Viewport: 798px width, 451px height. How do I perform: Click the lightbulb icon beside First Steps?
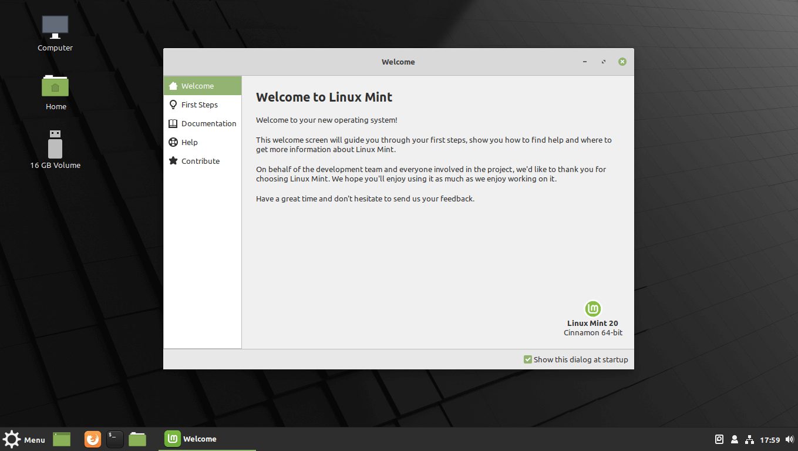(x=173, y=105)
